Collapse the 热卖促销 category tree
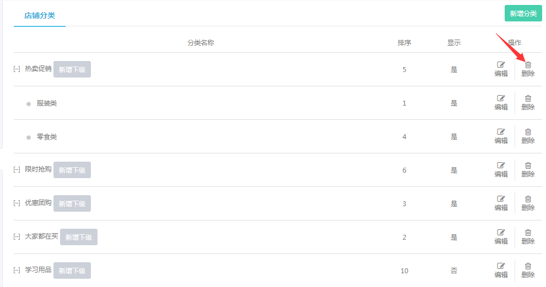Viewport: 546px width, 287px height. (17, 69)
